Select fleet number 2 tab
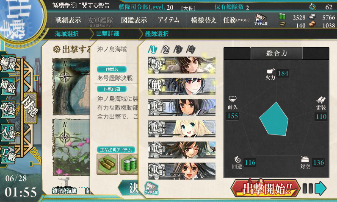 (x=166, y=50)
